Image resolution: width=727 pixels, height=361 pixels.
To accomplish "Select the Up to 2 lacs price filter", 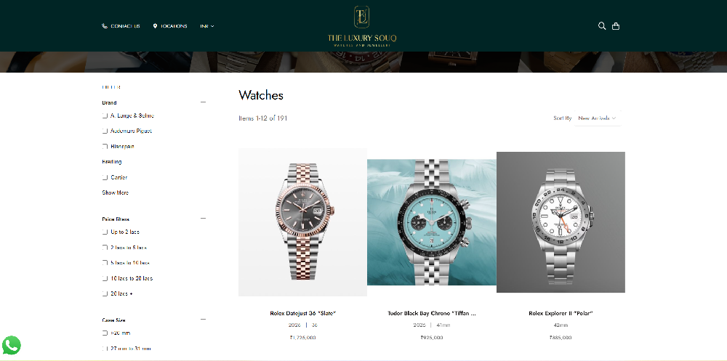I will 105,232.
